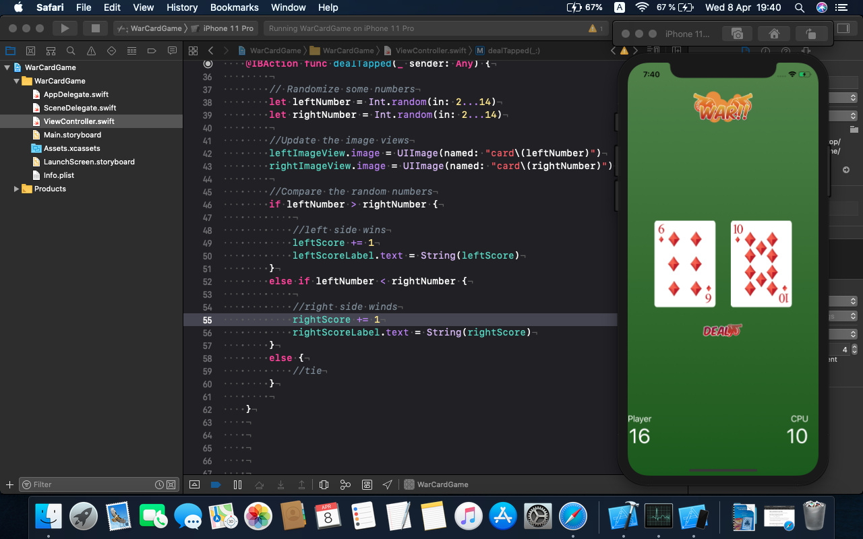This screenshot has height=539, width=863.
Task: Toggle the debug area visibility button
Action: 194,484
